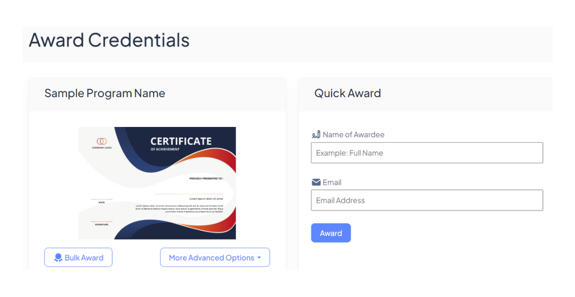
Task: Click the CERTIFICATE title on the preview
Action: coord(181,141)
